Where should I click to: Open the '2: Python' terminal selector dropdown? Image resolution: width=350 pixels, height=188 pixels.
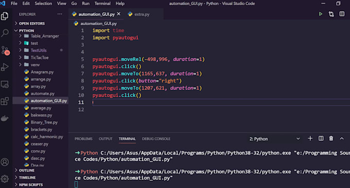click(274, 139)
